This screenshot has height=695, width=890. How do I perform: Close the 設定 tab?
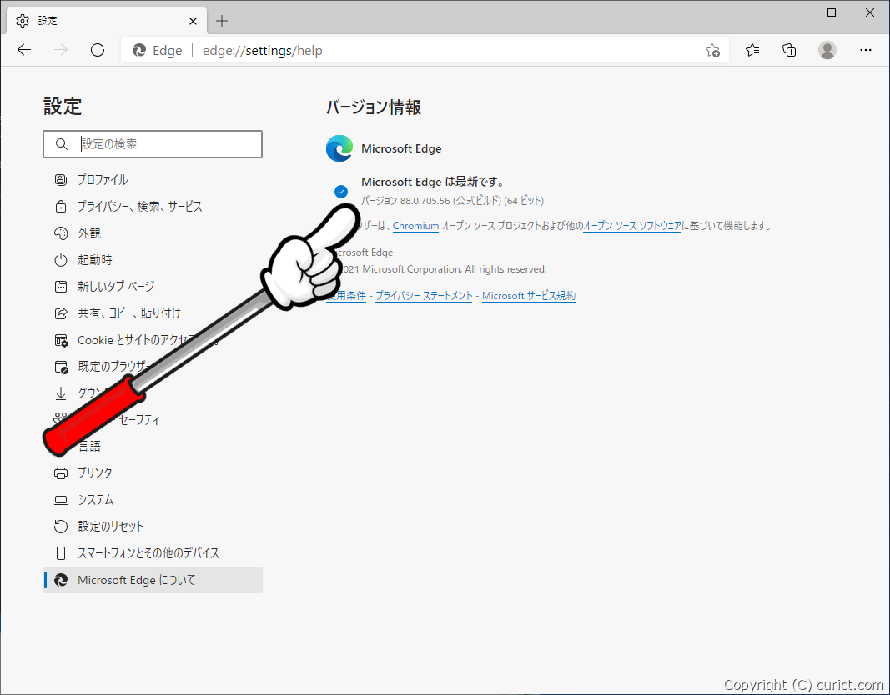[193, 21]
